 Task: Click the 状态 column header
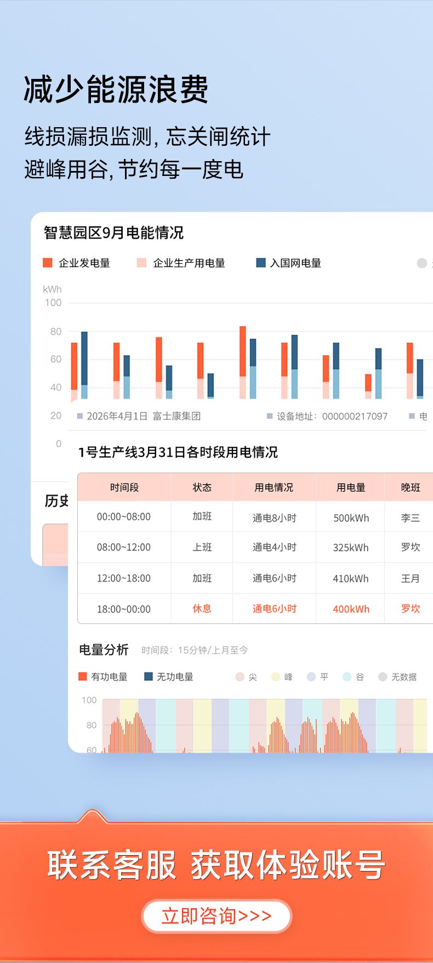[x=202, y=487]
